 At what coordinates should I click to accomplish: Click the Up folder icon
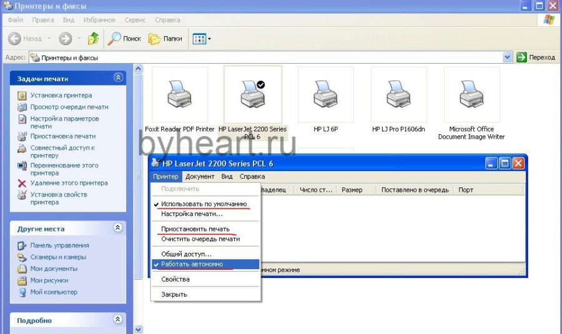tap(93, 38)
